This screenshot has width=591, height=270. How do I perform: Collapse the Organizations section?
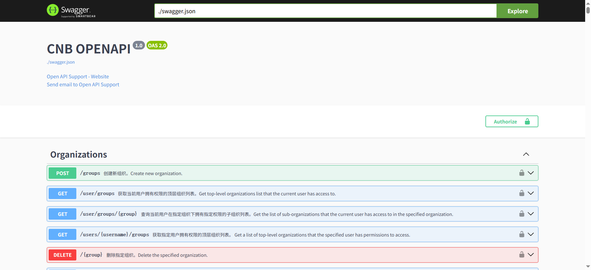[x=526, y=154]
